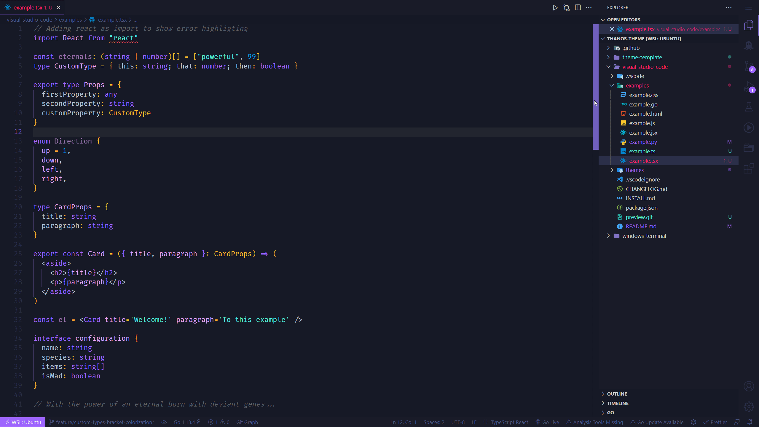Toggle Open Changes compare icon in toolbar
The height and width of the screenshot is (427, 759).
[566, 8]
